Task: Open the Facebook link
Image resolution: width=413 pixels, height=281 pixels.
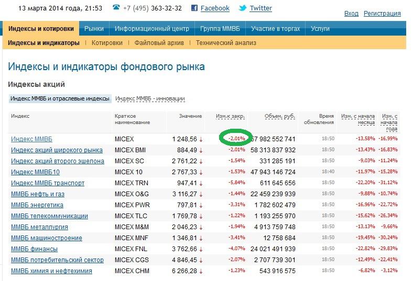Action: [215, 8]
